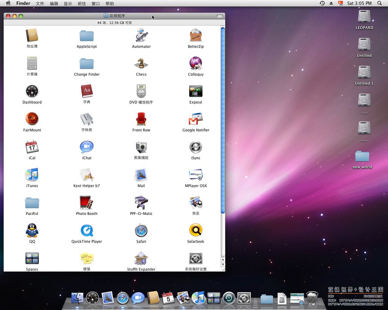The image size is (388, 310).
Task: Select the 图像捕捉 Image Capture icon
Action: click(141, 147)
